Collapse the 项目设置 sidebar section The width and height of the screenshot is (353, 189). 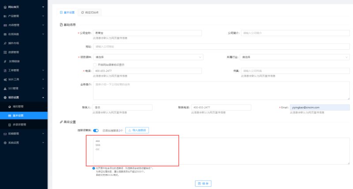coord(43,97)
